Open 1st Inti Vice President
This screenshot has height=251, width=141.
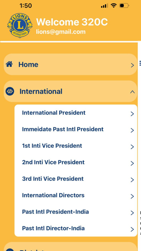[x=76, y=146]
